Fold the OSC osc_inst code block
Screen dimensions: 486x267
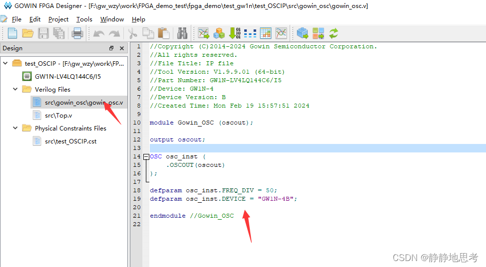[x=146, y=157]
